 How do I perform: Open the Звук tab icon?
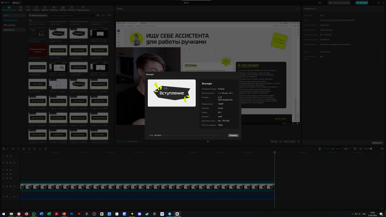point(21,7)
